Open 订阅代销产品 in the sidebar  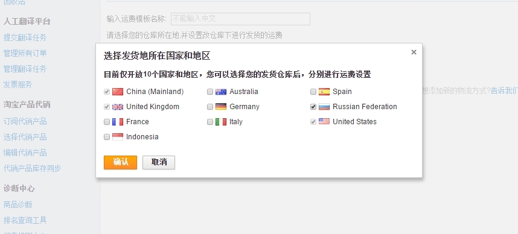[25, 121]
